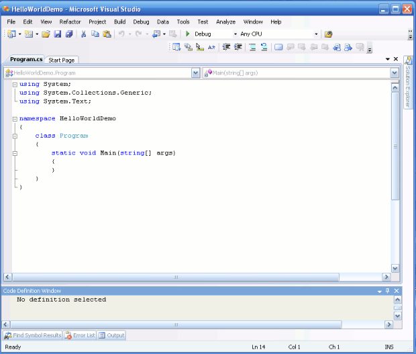The height and width of the screenshot is (354, 416).
Task: Click the Add New Item icon
Action: tap(29, 34)
